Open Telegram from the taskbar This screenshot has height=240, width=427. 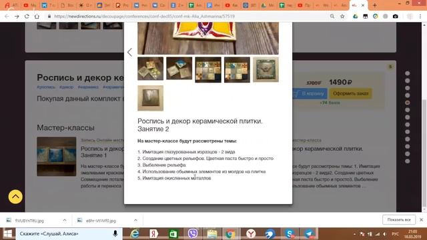pyautogui.click(x=309, y=234)
